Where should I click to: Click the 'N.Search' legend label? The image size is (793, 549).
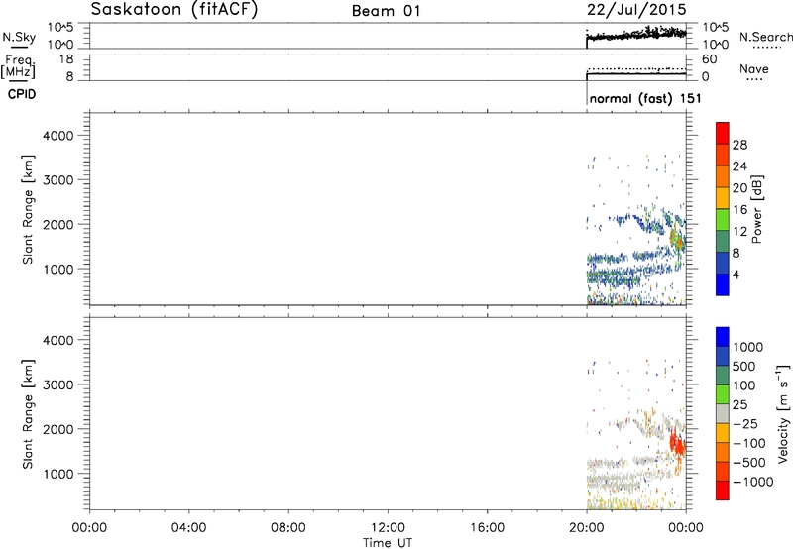(766, 37)
